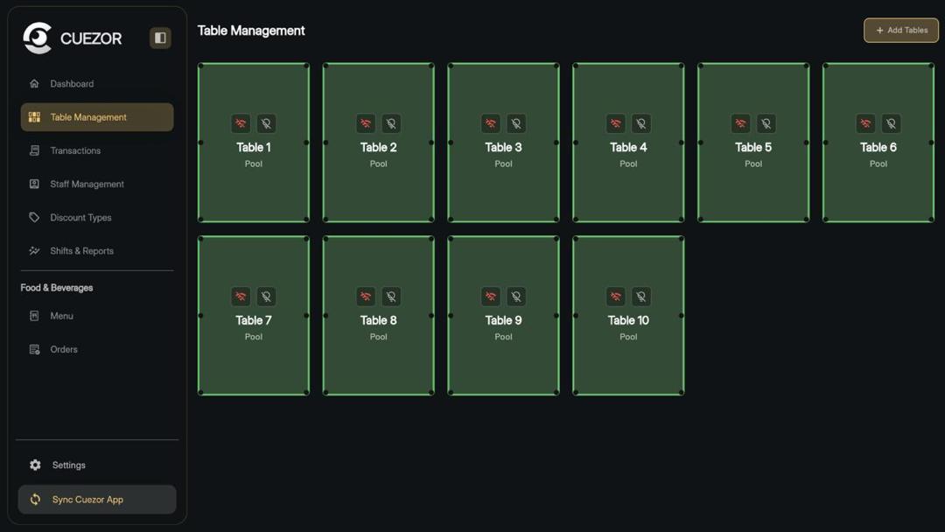This screenshot has width=945, height=532.
Task: Click the Shifts & Reports icon
Action: coord(34,250)
